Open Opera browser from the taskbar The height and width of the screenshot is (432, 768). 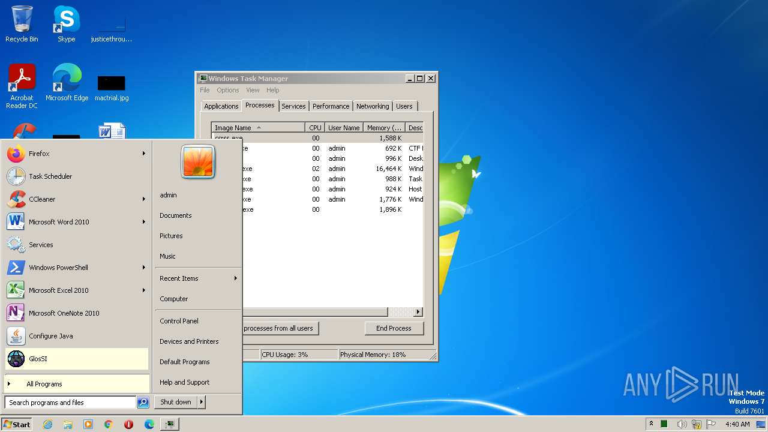[128, 424]
